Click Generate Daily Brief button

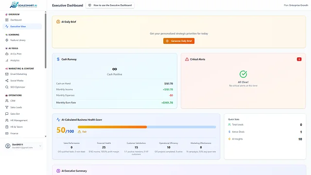[x=179, y=41]
